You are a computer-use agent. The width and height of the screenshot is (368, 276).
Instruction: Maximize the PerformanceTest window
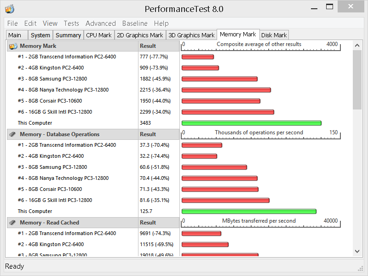coord(329,7)
